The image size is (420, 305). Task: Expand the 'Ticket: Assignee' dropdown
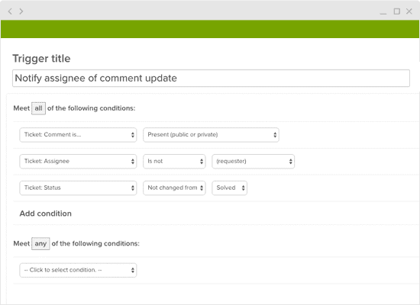pos(78,162)
